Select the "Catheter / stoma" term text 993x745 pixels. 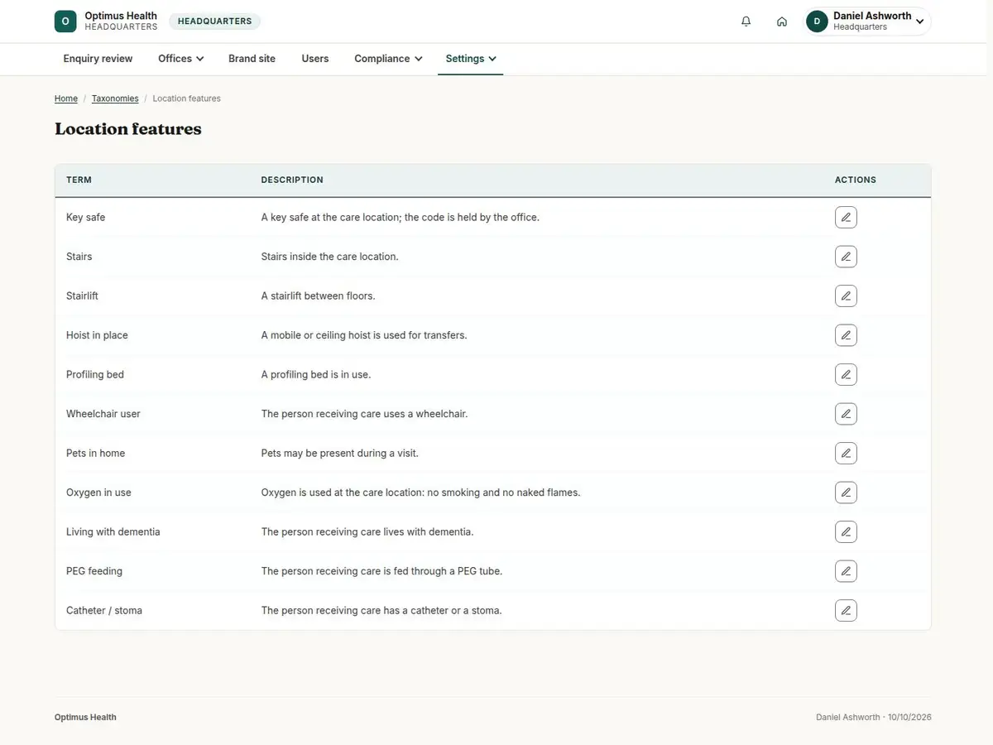[104, 611]
